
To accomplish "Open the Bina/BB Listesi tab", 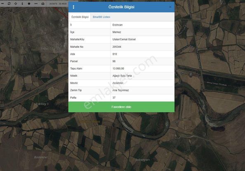I will pyautogui.click(x=101, y=17).
